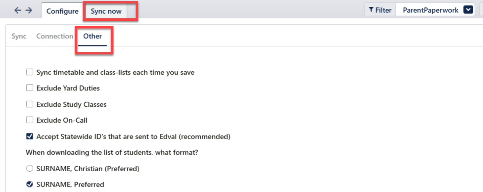Click the ParentPaperwork selection field
This screenshot has height=192, width=483.
tap(431, 10)
